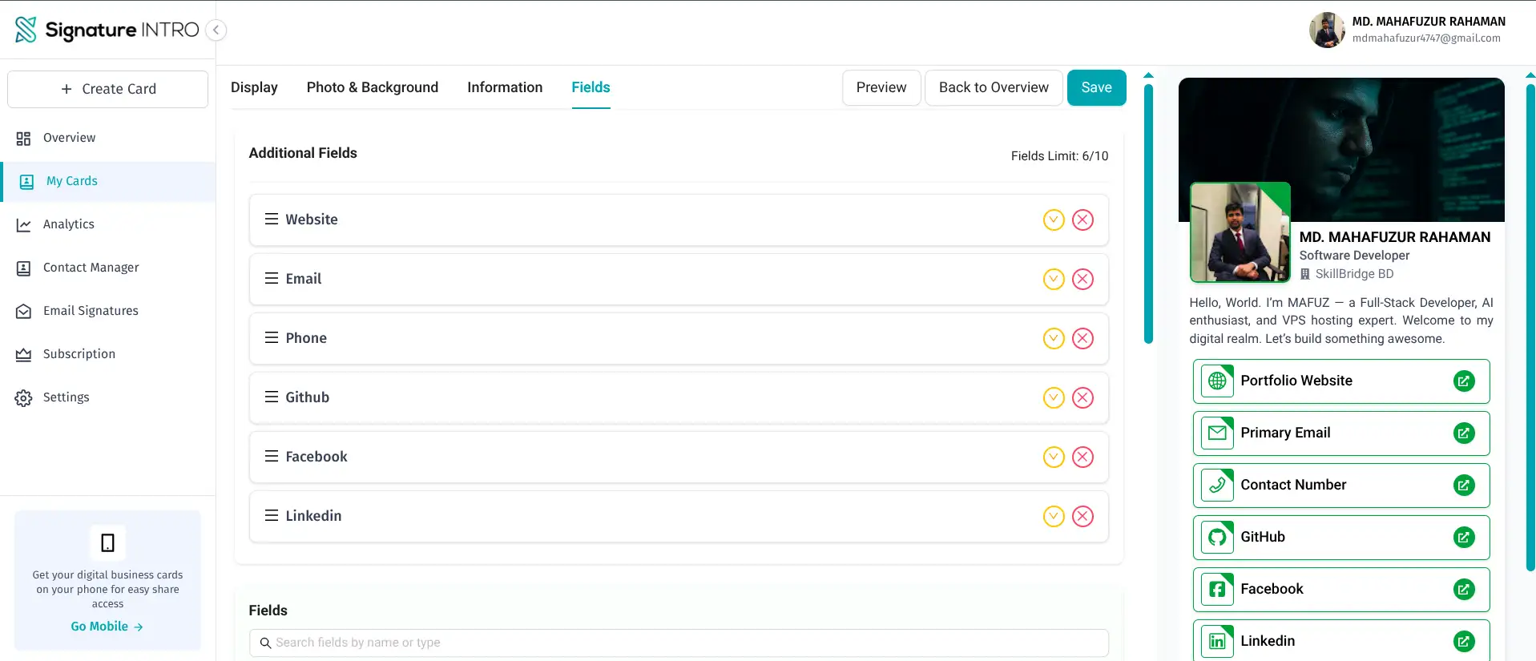Remove the Website field with red X
The height and width of the screenshot is (661, 1536).
click(x=1082, y=220)
